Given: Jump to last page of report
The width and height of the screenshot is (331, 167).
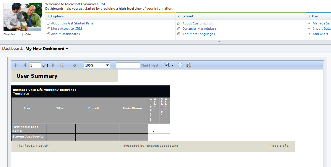Looking at the screenshot, I should (61, 65).
